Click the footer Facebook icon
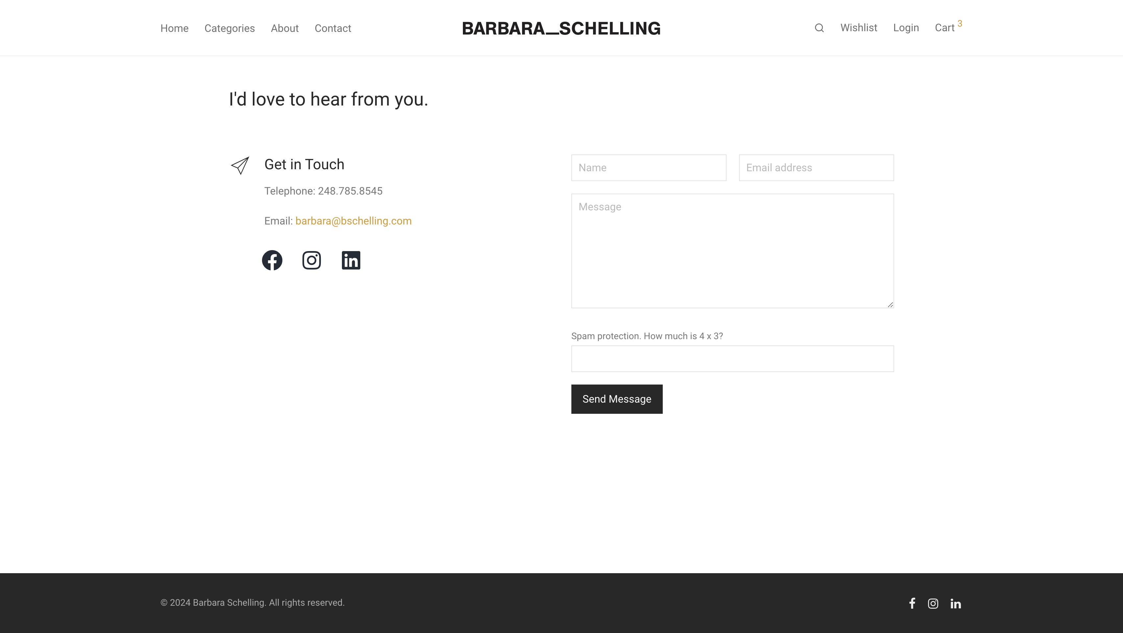 (912, 603)
